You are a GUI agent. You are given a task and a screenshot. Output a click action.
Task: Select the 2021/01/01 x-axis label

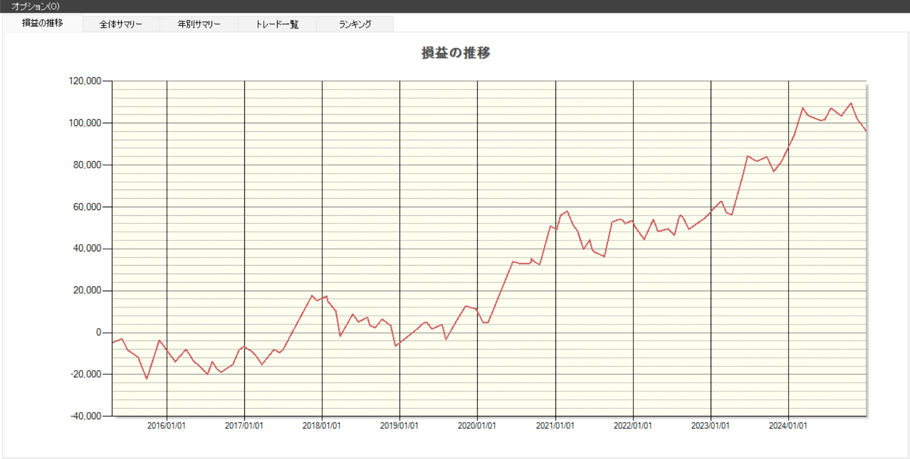pyautogui.click(x=555, y=425)
